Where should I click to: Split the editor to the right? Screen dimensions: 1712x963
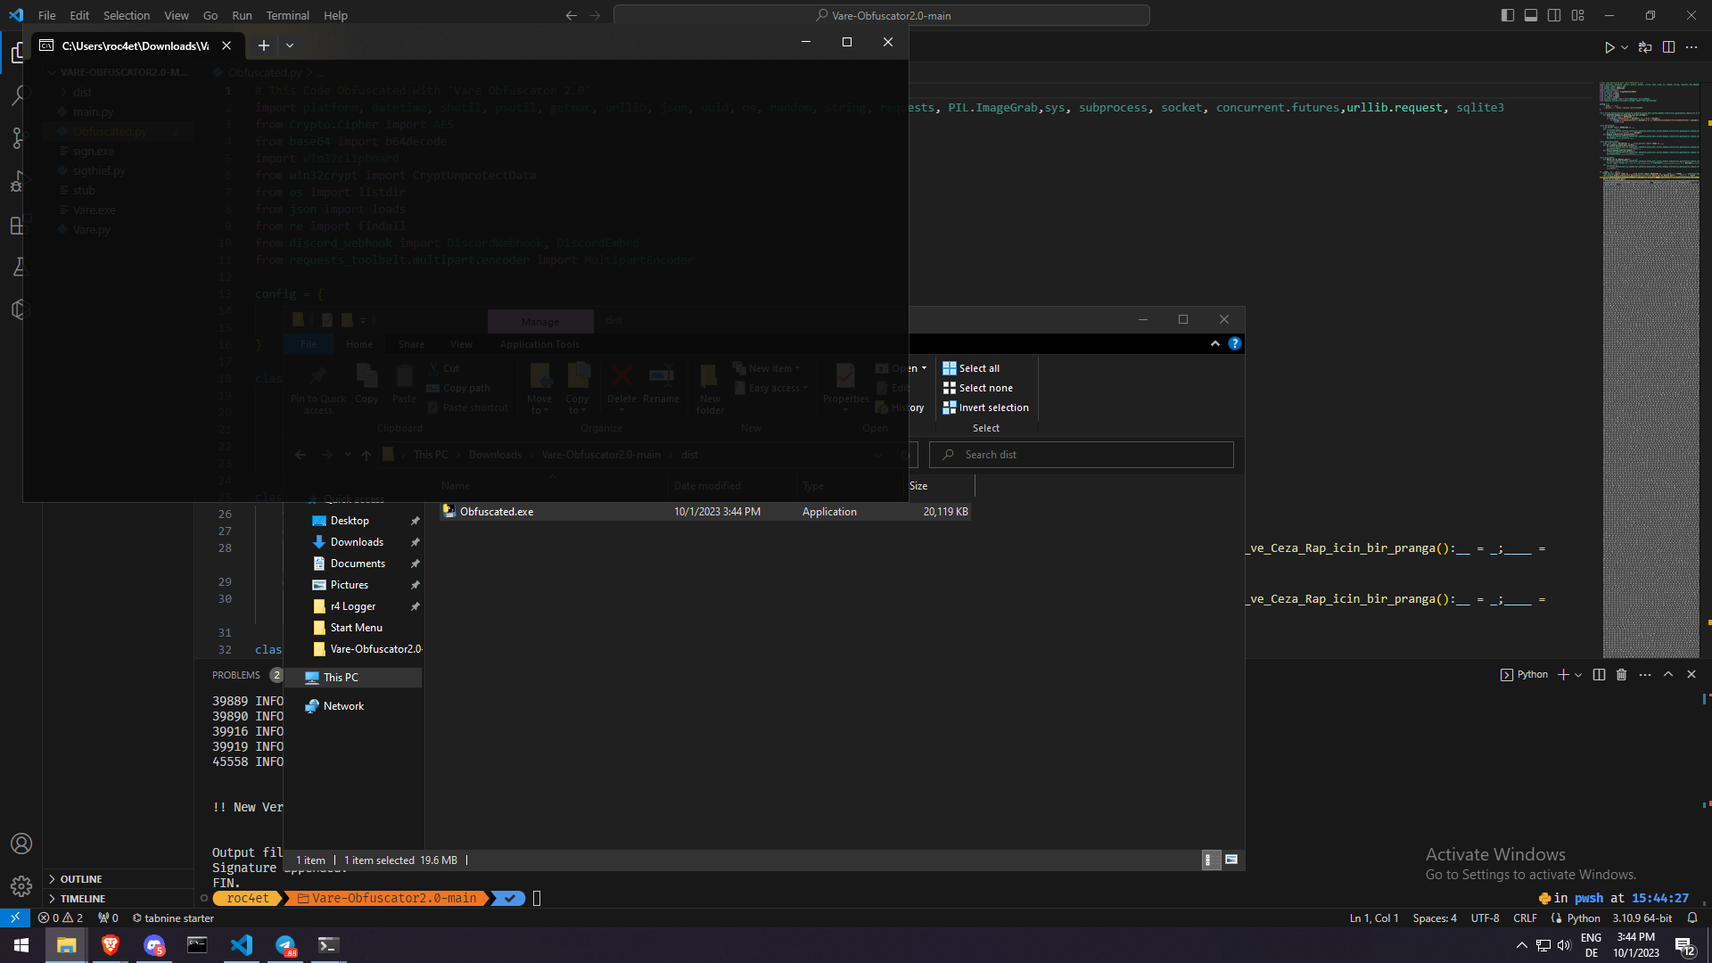[x=1668, y=47]
